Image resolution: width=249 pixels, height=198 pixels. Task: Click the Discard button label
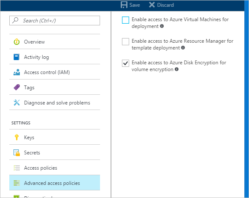pos(165,5)
